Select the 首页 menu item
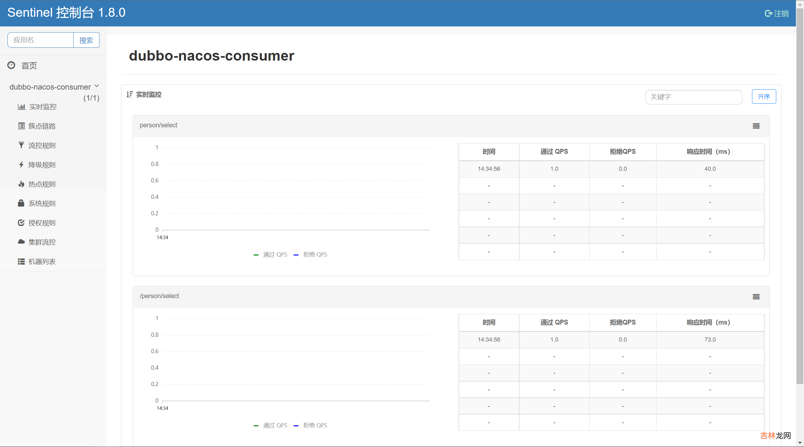 29,65
